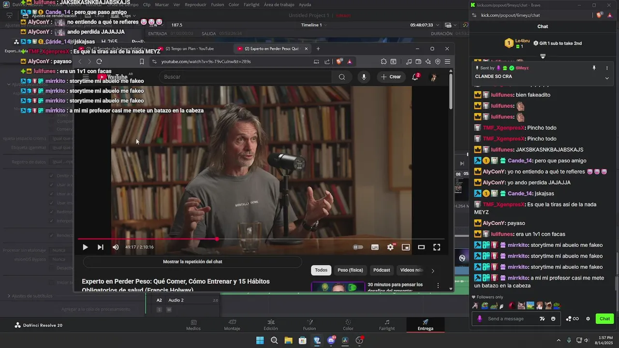Click Kick channel points icon
Screen dimensions: 619x348
[x=572, y=319]
